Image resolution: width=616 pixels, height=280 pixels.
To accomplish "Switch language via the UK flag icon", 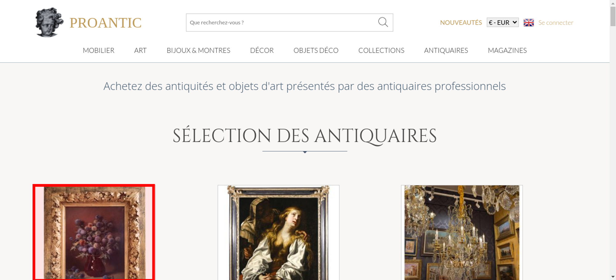I will (x=529, y=23).
